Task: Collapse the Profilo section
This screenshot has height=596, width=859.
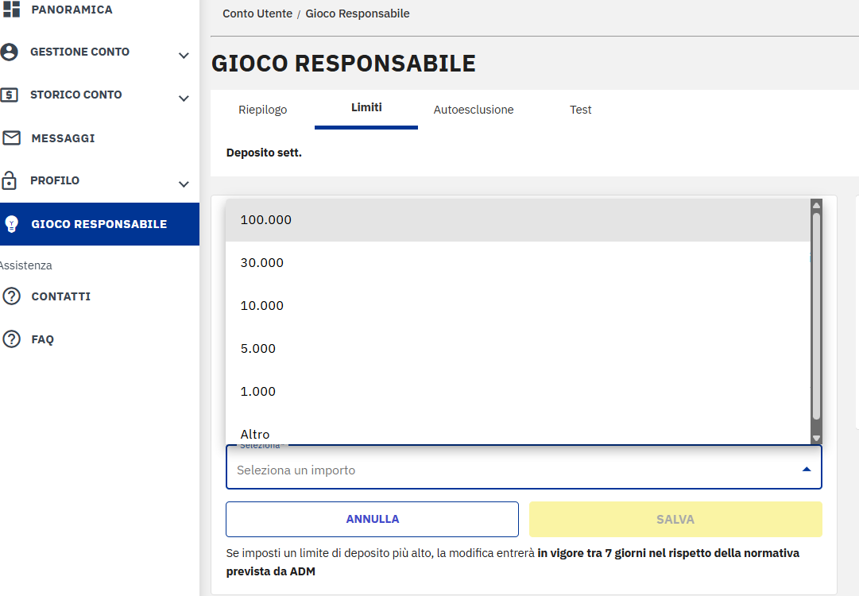Action: [184, 184]
